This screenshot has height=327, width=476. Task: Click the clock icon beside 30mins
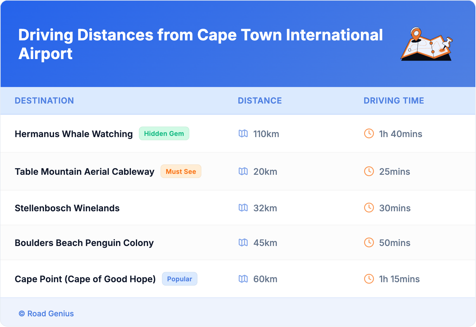pyautogui.click(x=369, y=208)
